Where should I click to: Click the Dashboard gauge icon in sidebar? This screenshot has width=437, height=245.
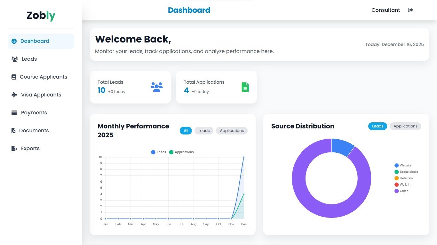(14, 41)
